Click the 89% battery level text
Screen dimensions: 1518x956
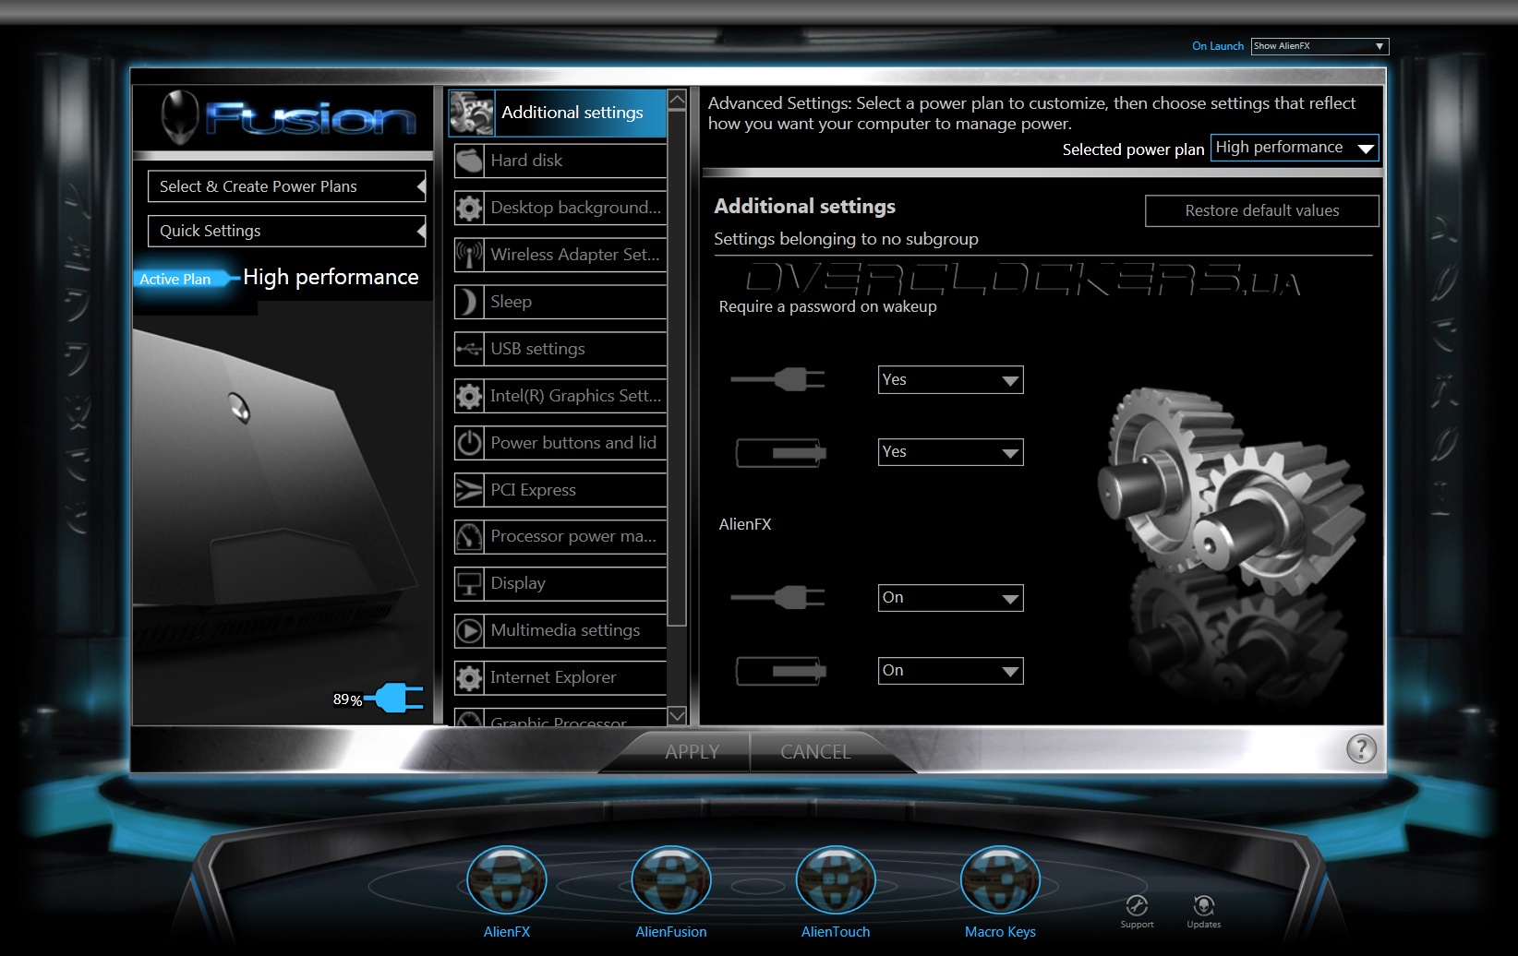pos(347,699)
